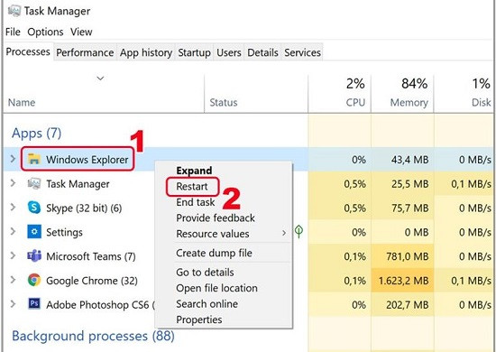Click the Task Manager process icon
496x352 pixels.
point(34,183)
